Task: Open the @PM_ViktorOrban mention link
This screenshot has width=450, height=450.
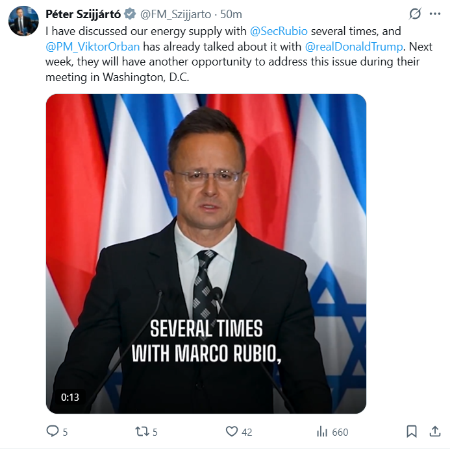Action: click(x=93, y=46)
